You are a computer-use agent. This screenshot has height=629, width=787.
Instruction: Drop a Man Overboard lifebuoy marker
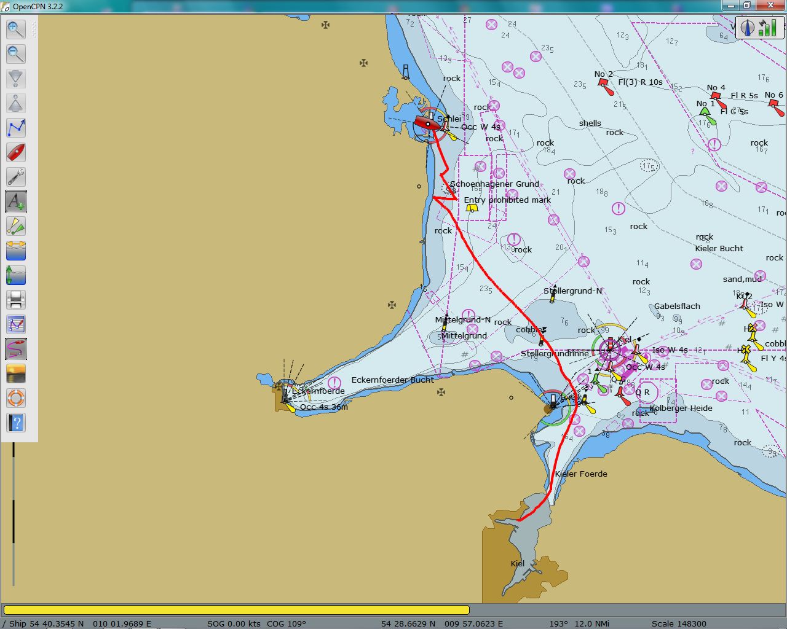click(15, 398)
